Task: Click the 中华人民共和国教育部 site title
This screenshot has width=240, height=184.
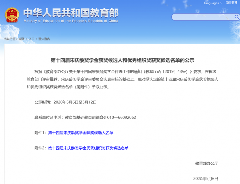Action: (x=71, y=13)
